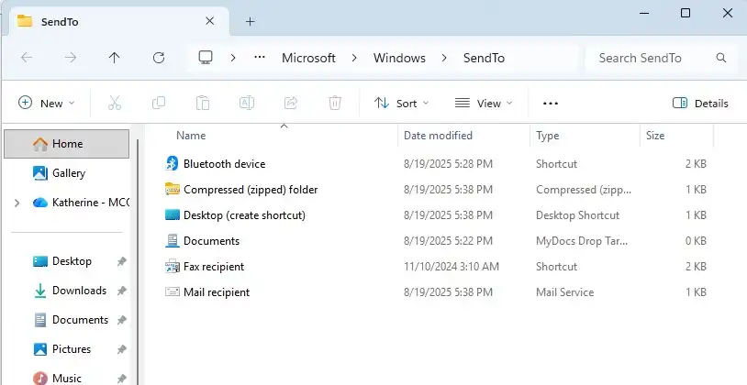
Task: Click the Rename icon in toolbar
Action: [x=247, y=104]
